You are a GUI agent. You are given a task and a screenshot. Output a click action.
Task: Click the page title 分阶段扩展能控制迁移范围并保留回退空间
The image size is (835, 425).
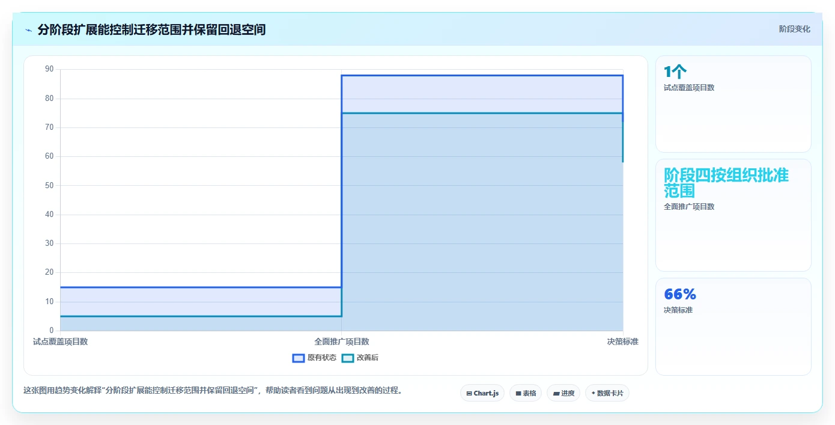click(151, 29)
